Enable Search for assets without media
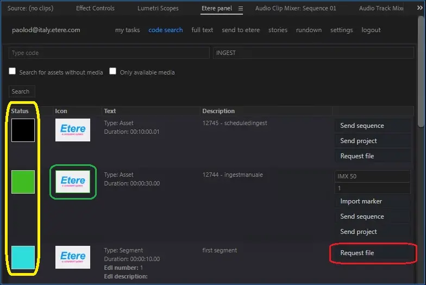Viewport: 426px width, 285px height. pyautogui.click(x=12, y=71)
